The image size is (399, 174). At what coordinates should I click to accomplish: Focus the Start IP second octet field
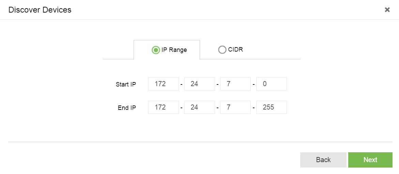coord(199,84)
